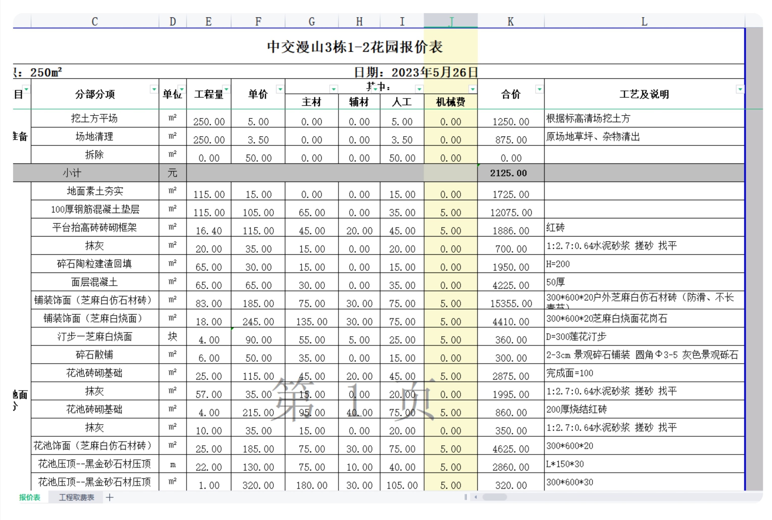
Task: Select the 辅材 header cell
Action: pos(359,101)
